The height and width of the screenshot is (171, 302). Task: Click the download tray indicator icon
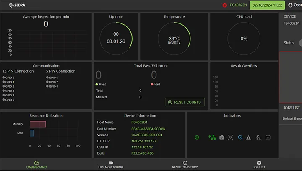point(268,137)
